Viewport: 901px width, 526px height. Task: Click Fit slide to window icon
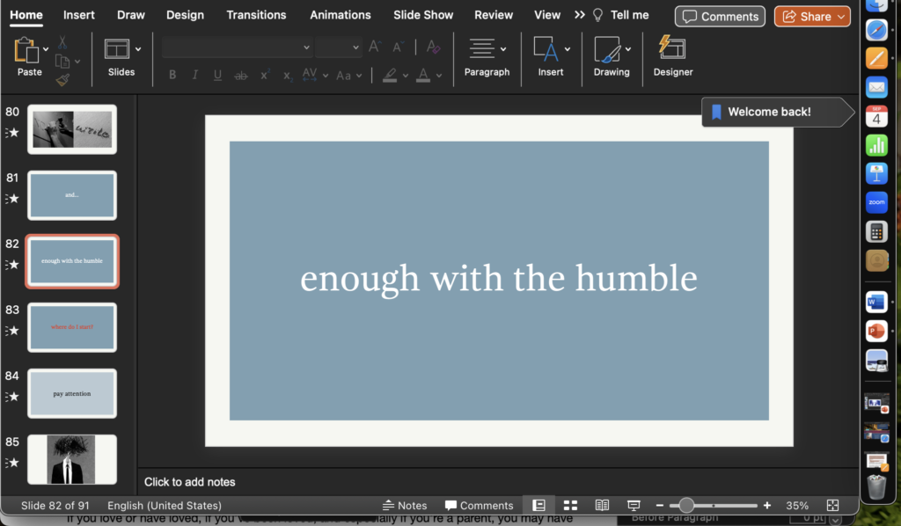(x=832, y=505)
